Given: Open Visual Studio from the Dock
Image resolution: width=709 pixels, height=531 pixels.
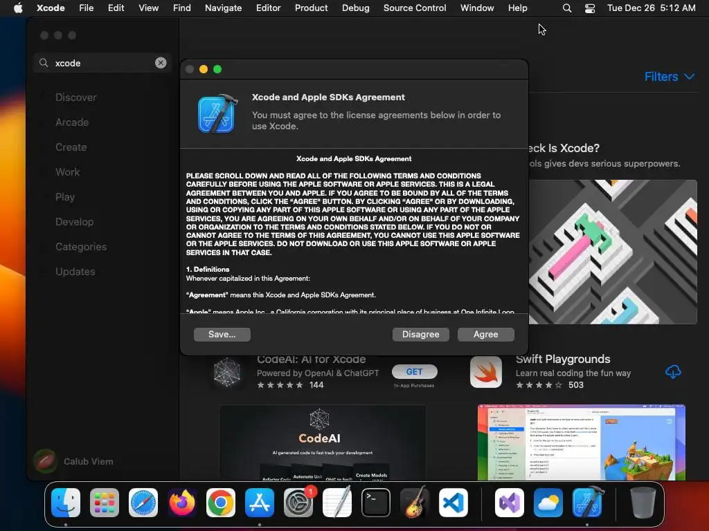Looking at the screenshot, I should click(x=510, y=503).
